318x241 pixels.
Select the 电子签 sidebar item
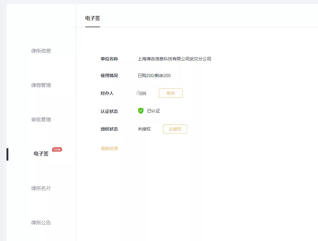(x=41, y=154)
